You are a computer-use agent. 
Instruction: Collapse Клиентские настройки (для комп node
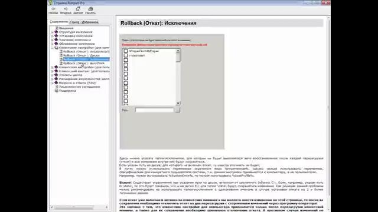(x=52, y=48)
